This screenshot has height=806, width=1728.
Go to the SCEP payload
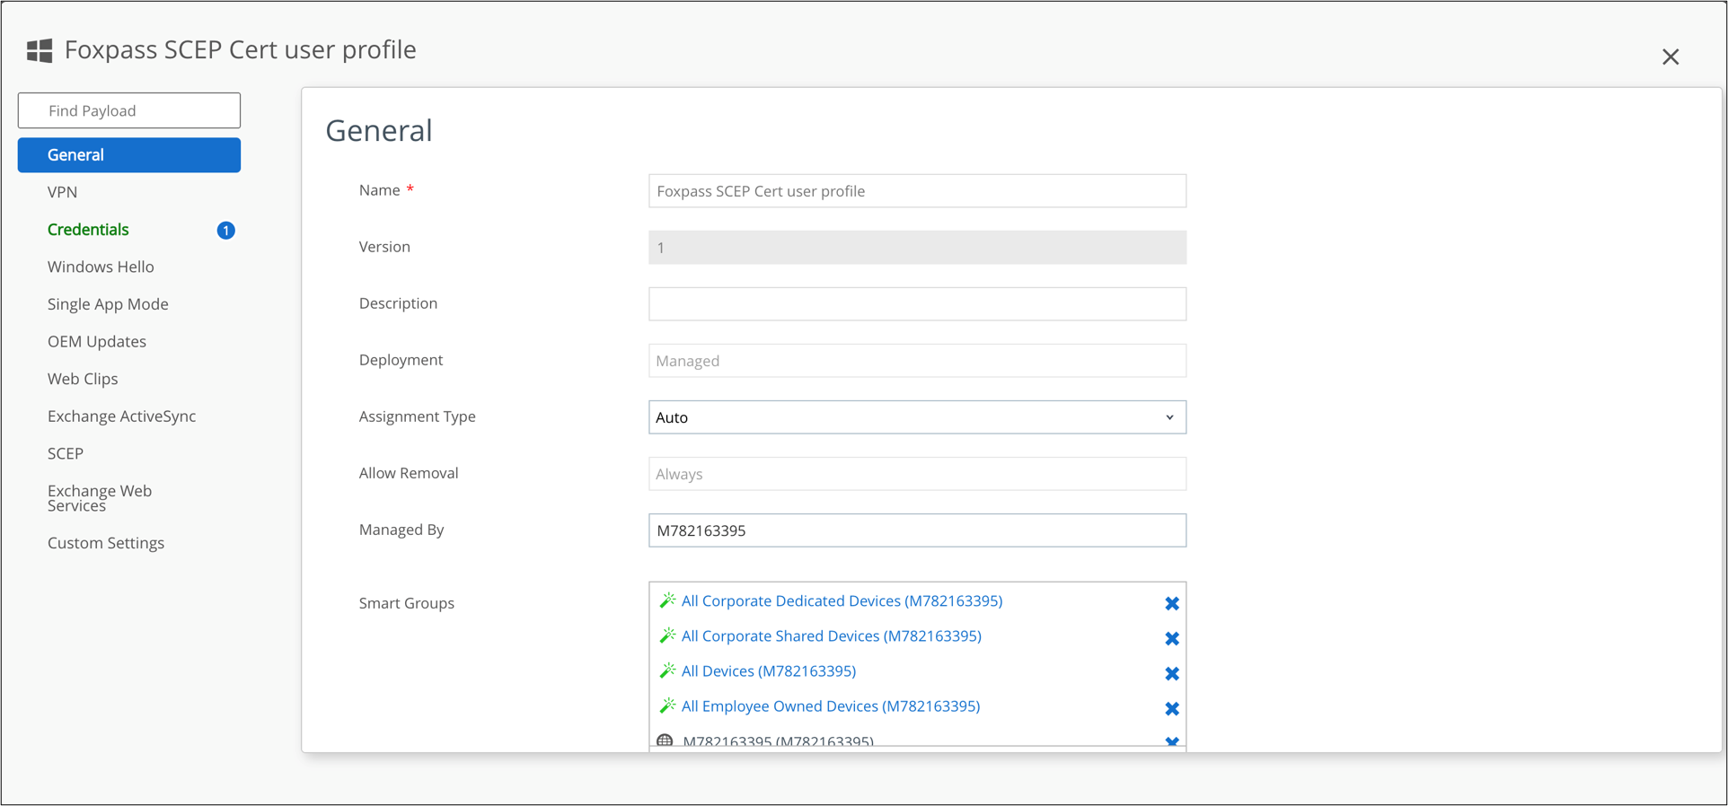coord(66,453)
